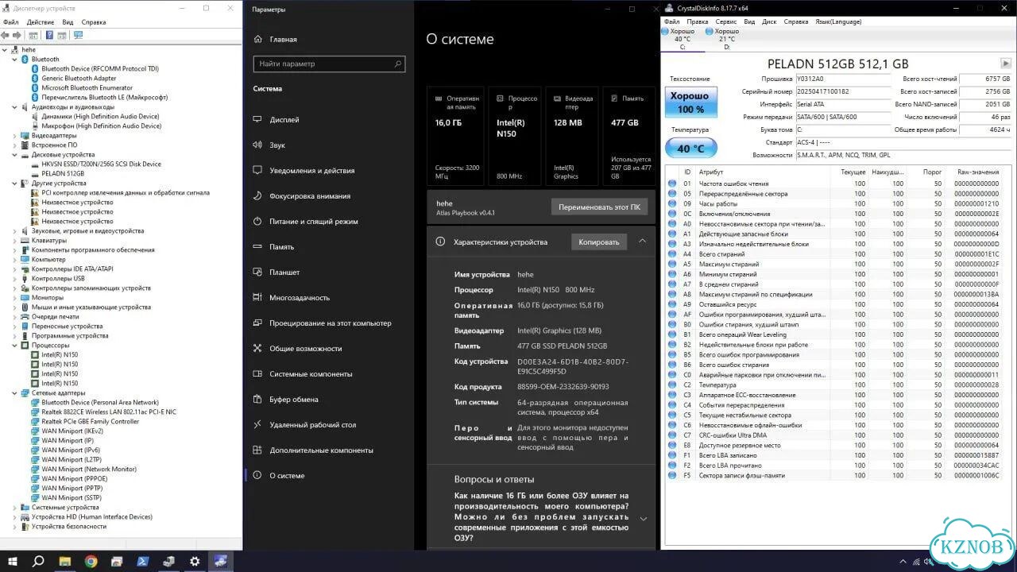Open the Общие возможности icon in Settings

257,349
